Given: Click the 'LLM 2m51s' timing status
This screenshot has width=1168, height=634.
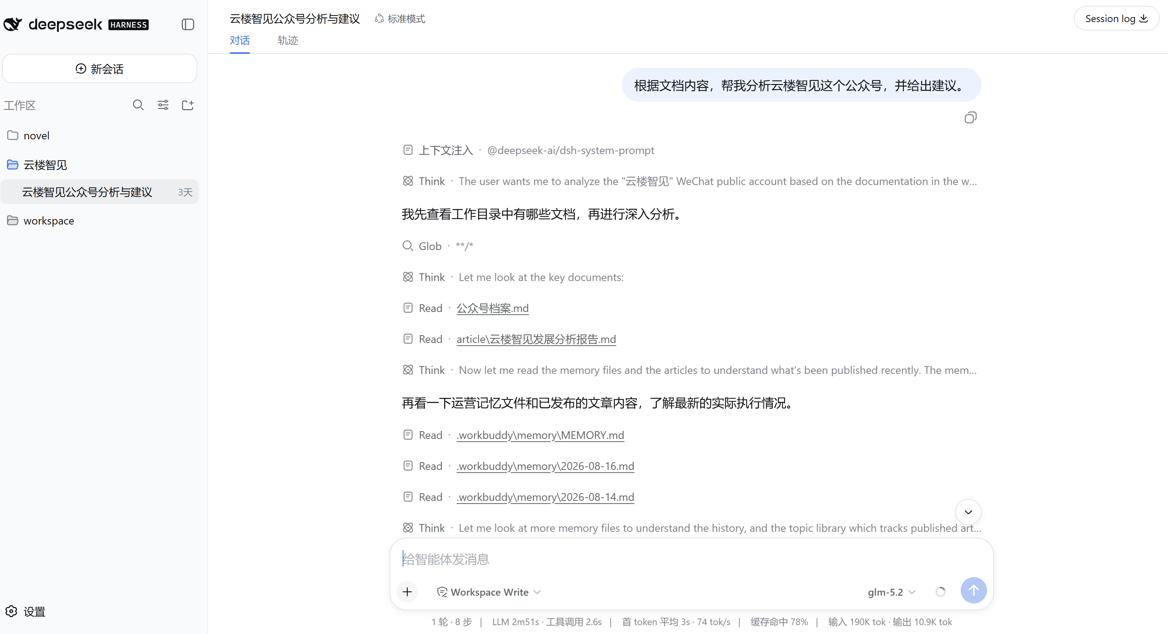Looking at the screenshot, I should [515, 622].
